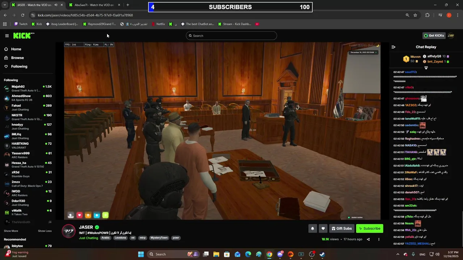Open NKSTR channel avatar
This screenshot has width=463, height=260.
pos(7,117)
